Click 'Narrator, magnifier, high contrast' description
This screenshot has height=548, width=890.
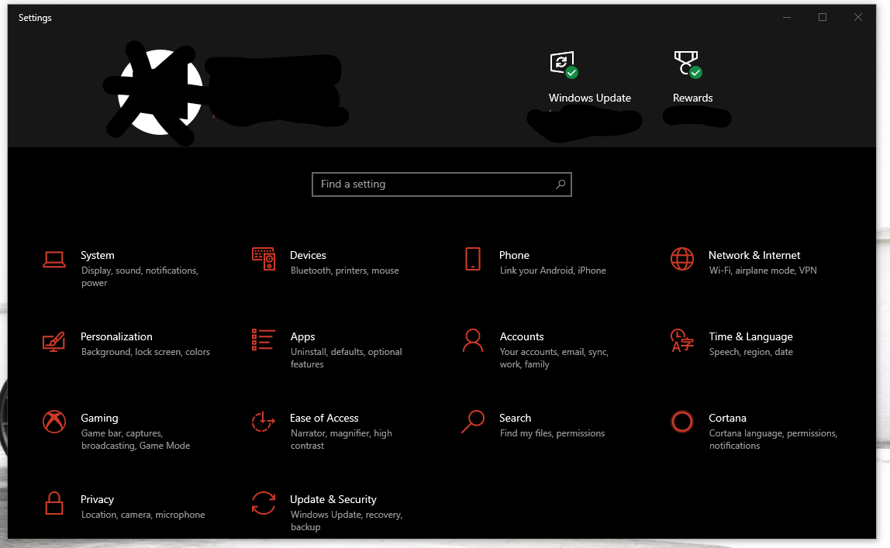tap(341, 439)
